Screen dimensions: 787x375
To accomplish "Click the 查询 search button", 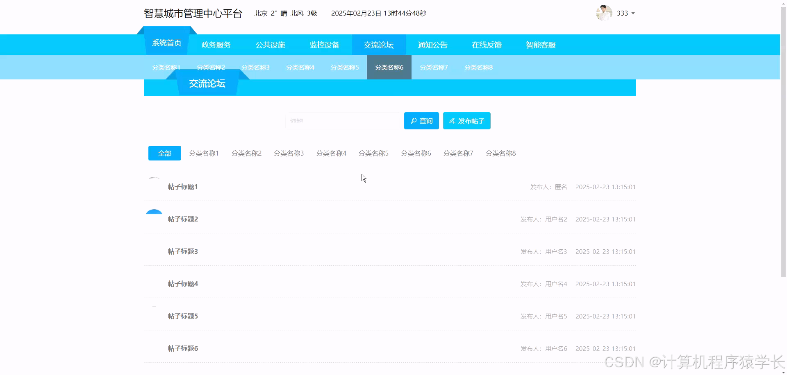I will pos(421,120).
